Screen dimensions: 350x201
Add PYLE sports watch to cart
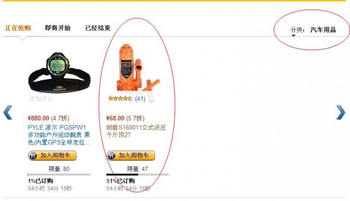[52, 156]
